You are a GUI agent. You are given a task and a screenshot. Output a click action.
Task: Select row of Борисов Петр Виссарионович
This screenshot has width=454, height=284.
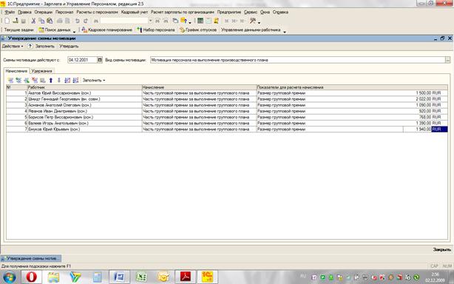[227, 118]
